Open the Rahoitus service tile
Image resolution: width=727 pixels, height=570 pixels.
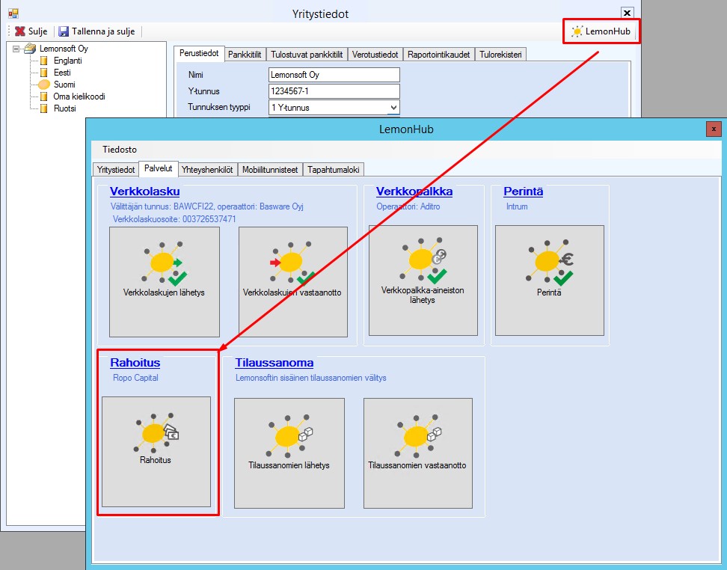pyautogui.click(x=156, y=451)
